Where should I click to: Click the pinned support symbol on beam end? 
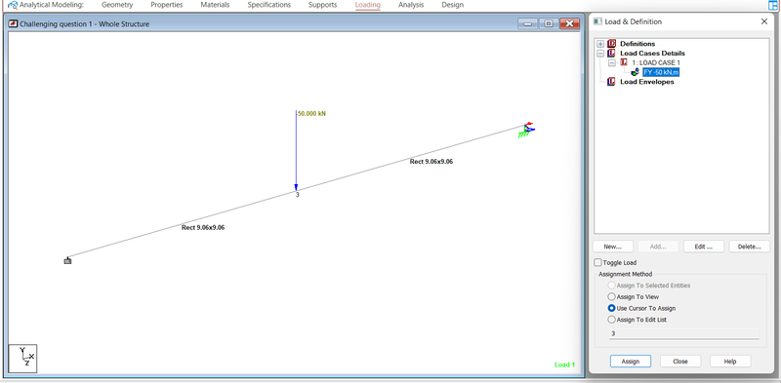[x=527, y=130]
